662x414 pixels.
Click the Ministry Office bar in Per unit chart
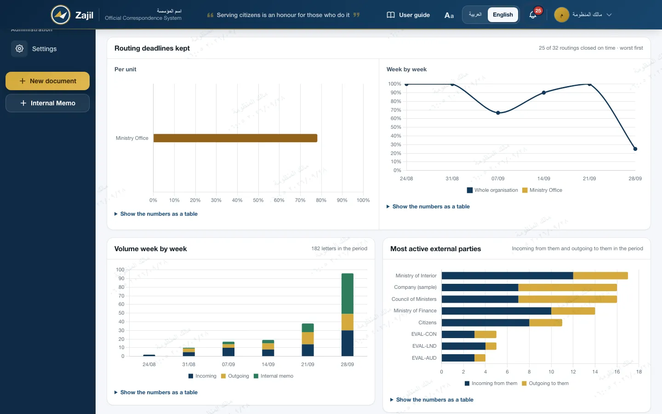[x=235, y=138]
